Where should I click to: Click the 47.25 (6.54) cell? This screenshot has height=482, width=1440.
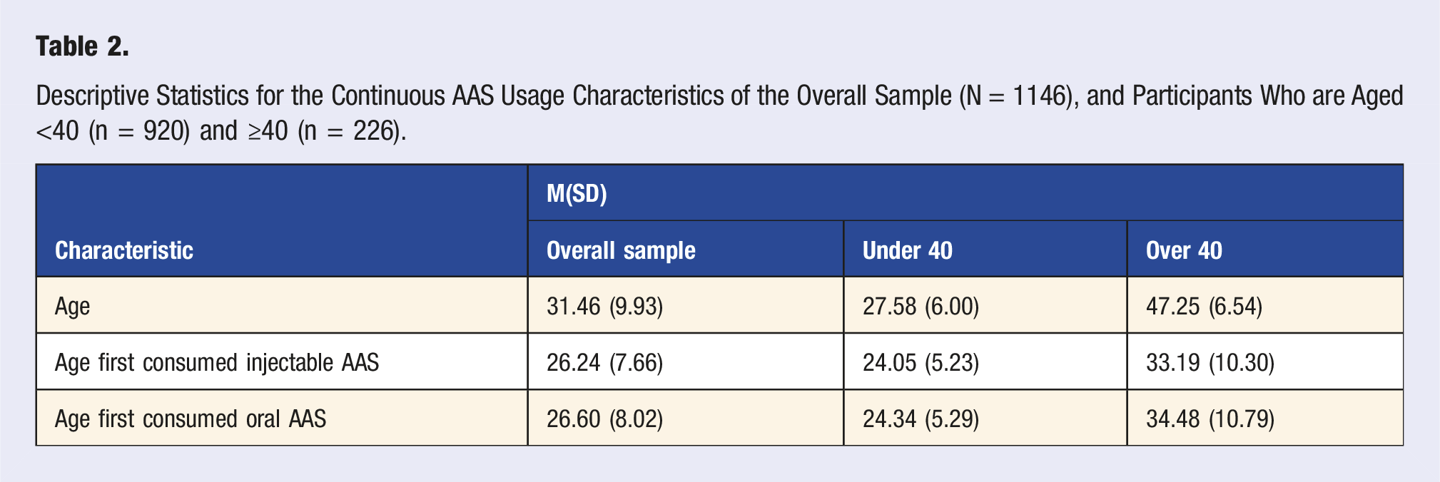pos(1265,306)
